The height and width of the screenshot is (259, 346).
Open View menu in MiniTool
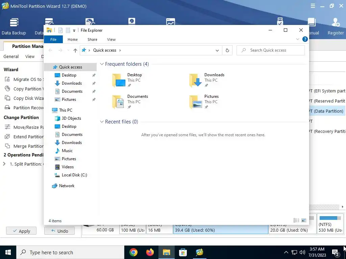coord(30,56)
